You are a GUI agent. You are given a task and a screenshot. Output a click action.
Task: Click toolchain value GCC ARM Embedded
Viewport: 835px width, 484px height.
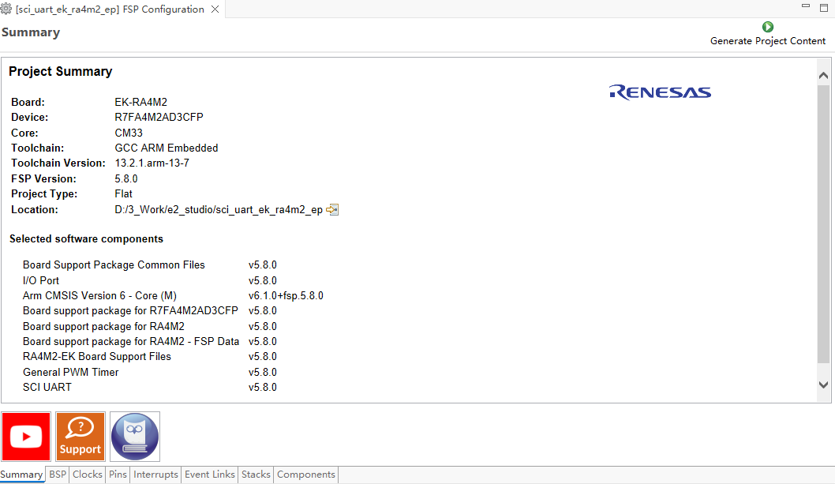[167, 148]
